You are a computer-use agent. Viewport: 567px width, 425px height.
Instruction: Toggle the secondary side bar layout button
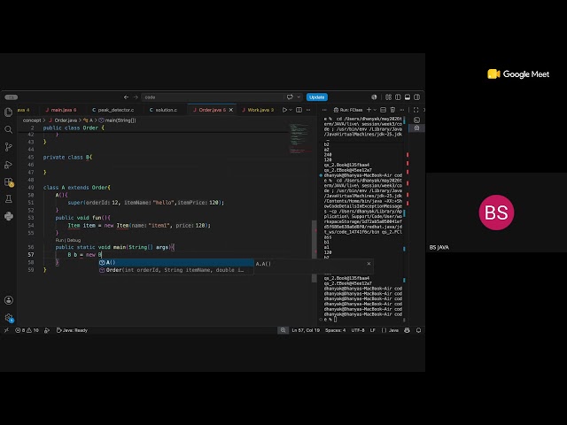tap(417, 97)
